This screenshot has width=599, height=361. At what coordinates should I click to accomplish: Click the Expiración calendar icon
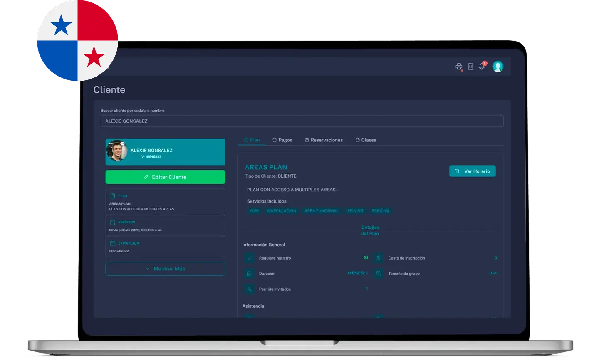(x=113, y=243)
